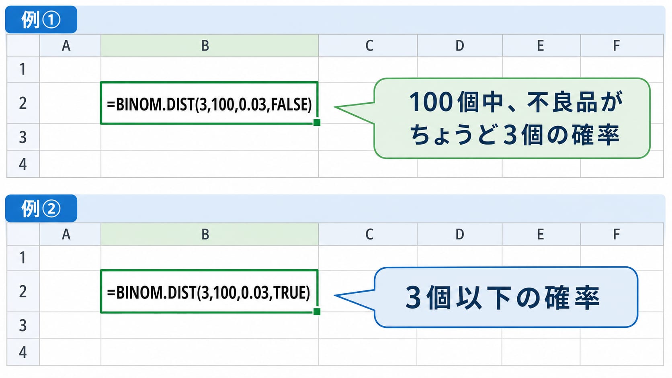The width and height of the screenshot is (672, 378).
Task: Select column E header in first sheet
Action: (x=541, y=46)
